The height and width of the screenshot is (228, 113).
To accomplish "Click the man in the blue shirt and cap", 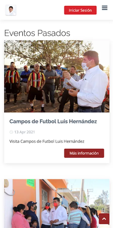I will click(25, 83).
